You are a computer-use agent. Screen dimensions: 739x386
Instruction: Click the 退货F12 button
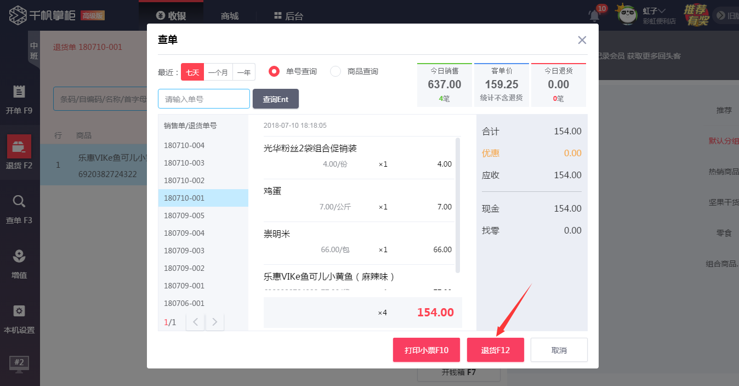(495, 350)
